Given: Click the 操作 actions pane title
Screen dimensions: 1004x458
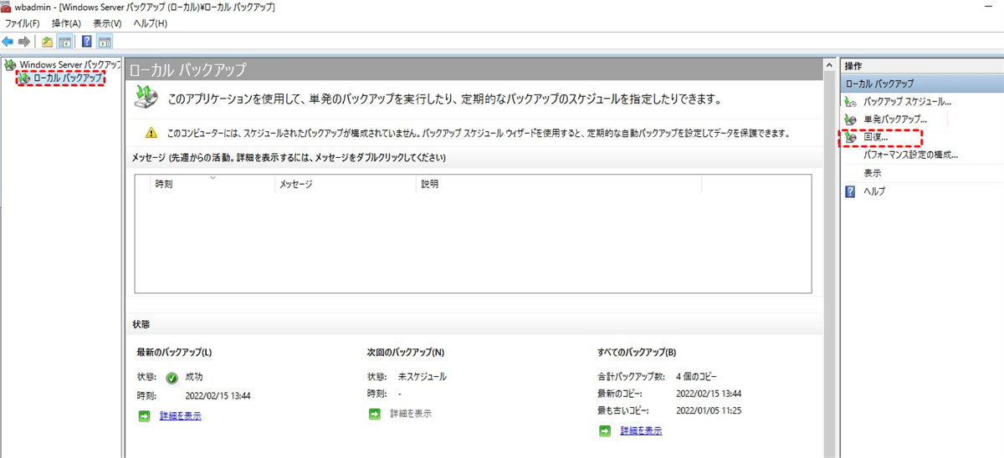Looking at the screenshot, I should coord(853,65).
